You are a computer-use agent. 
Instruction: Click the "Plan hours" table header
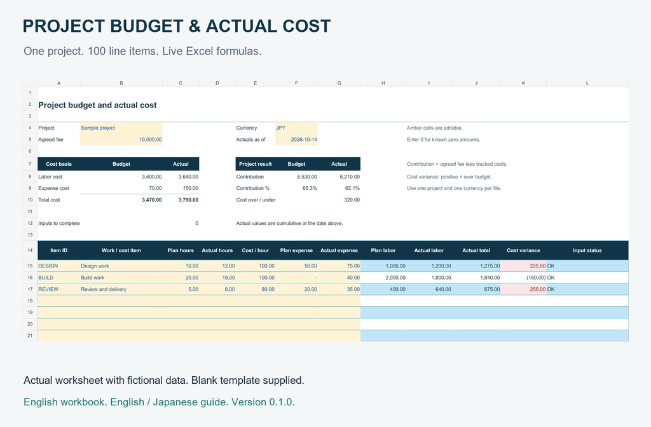point(181,250)
